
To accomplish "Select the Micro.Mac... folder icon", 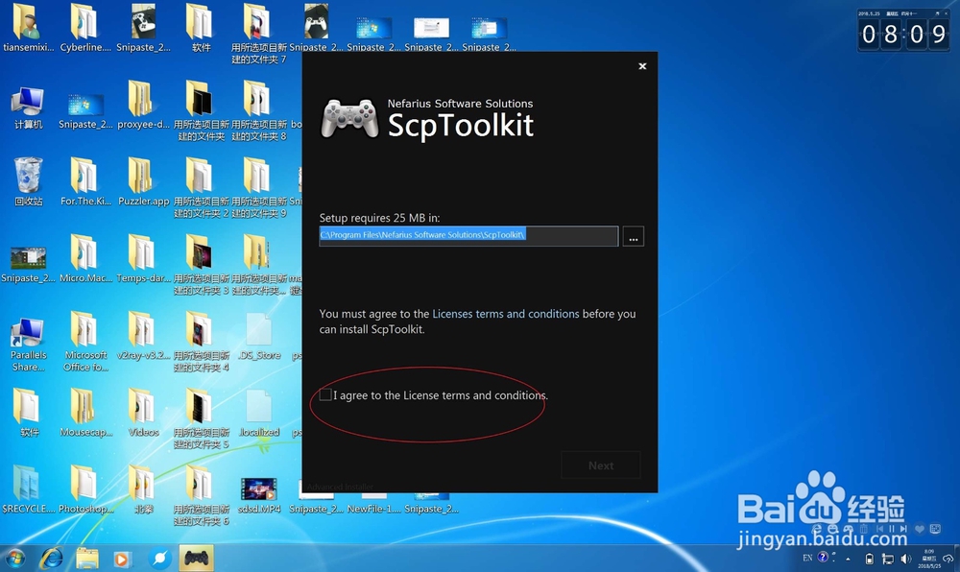I will pyautogui.click(x=85, y=259).
